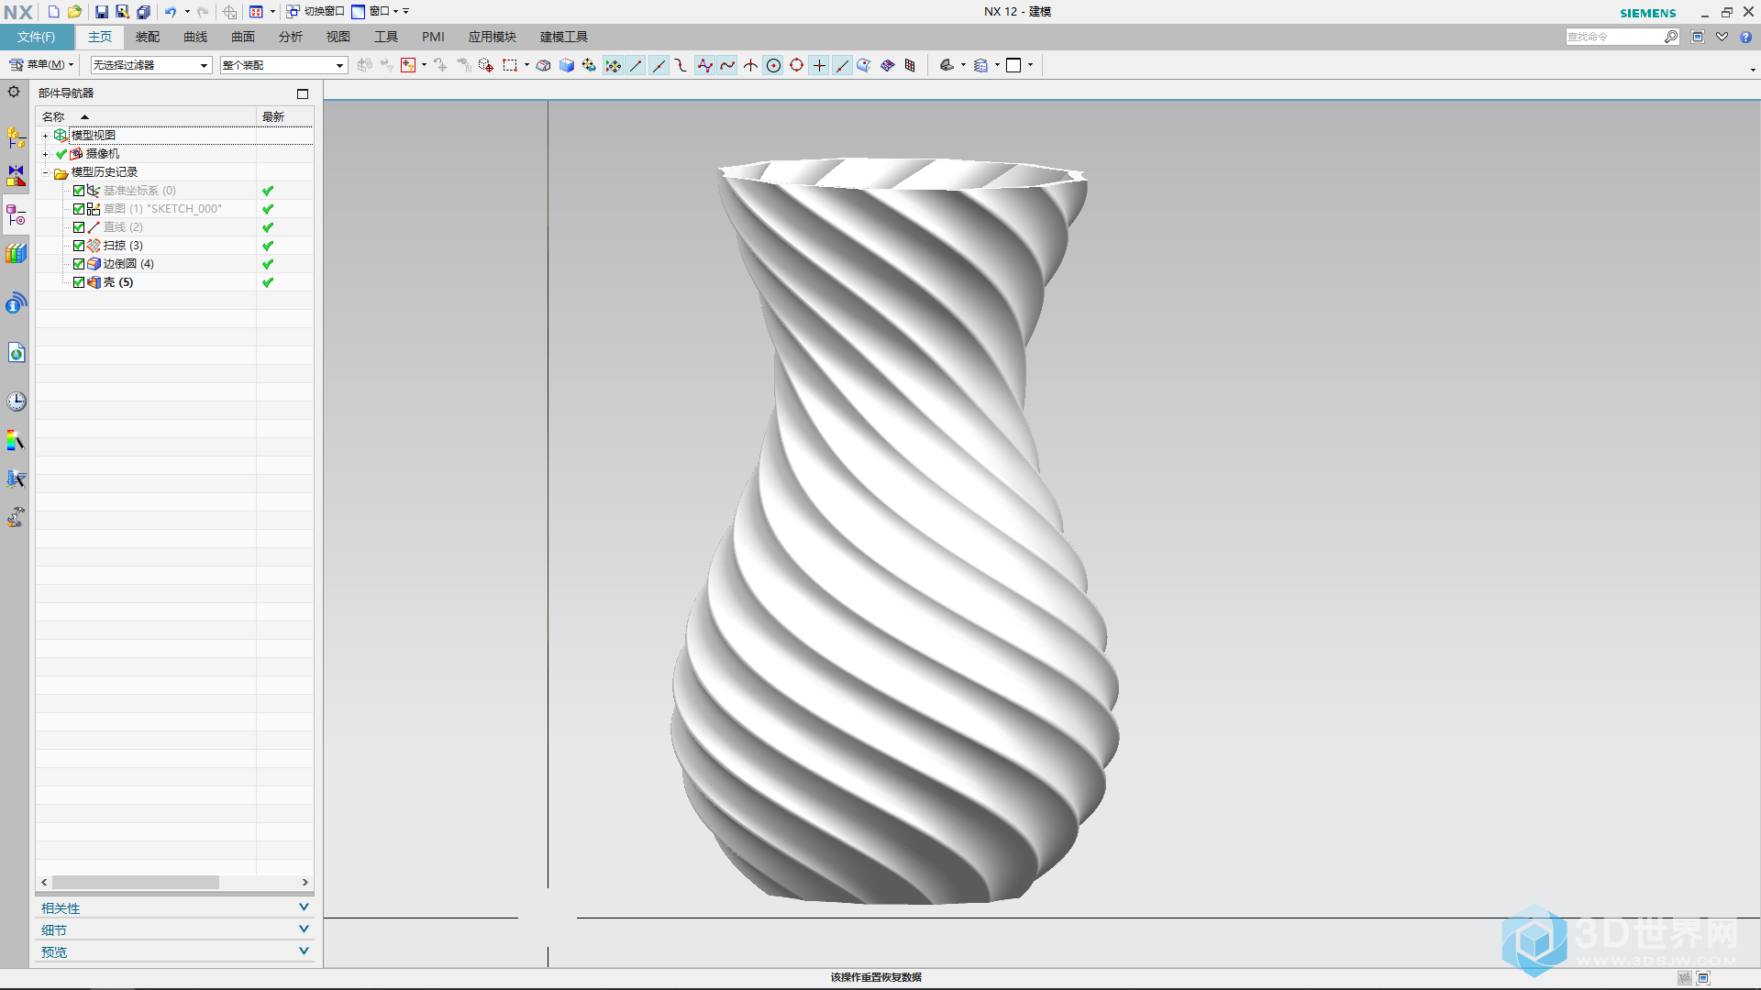
Task: Expand the 模型视图 tree node
Action: [x=45, y=136]
